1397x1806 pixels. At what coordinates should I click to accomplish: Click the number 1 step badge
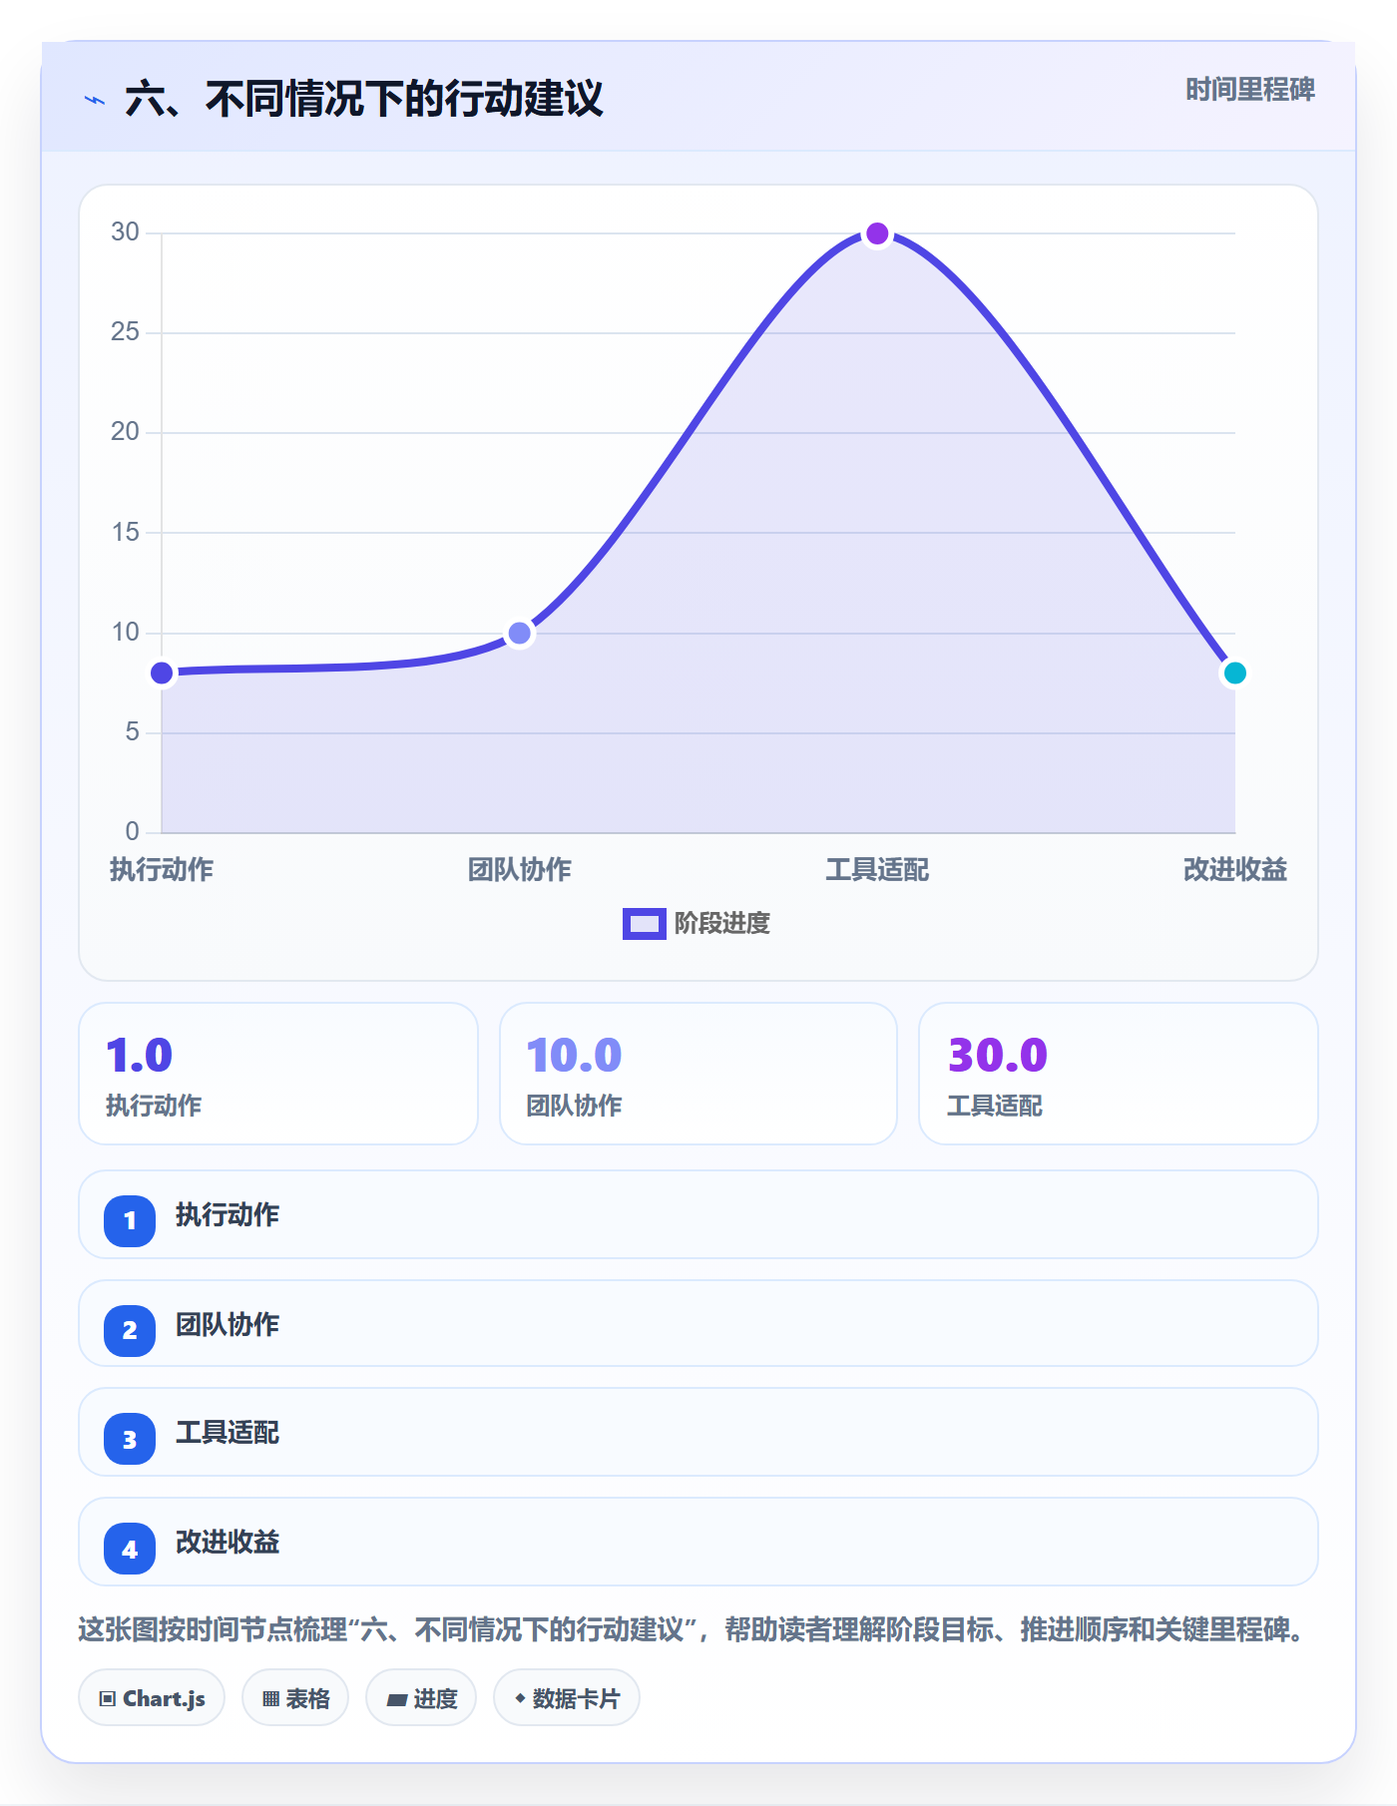(x=130, y=1220)
